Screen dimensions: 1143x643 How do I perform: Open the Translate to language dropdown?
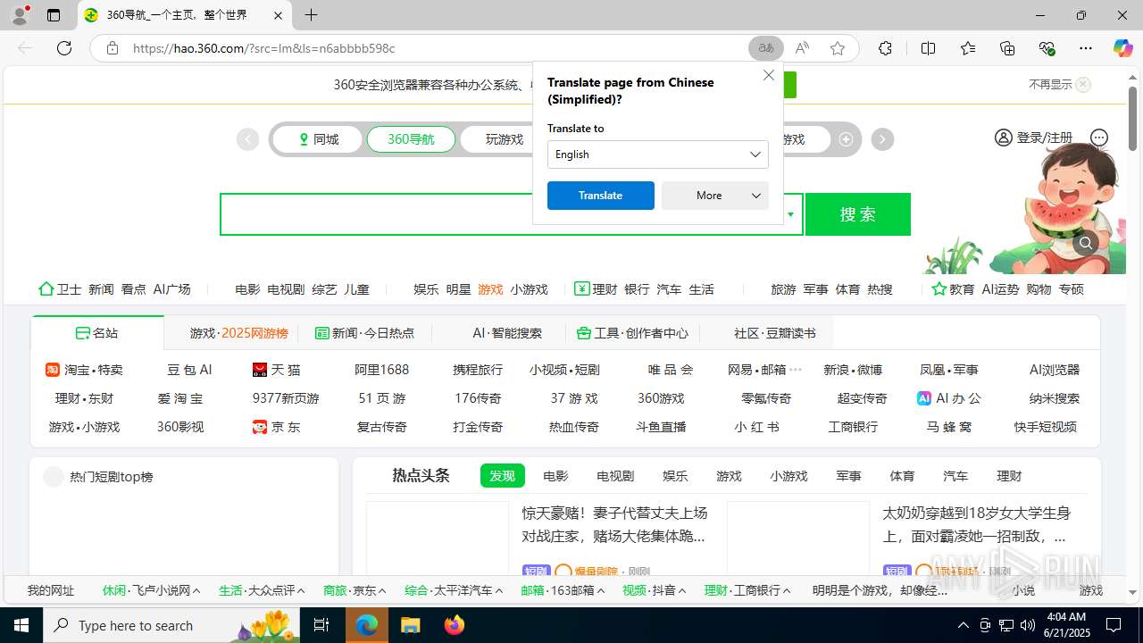coord(658,154)
